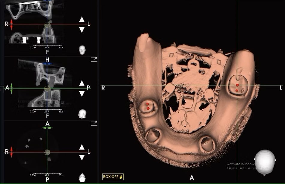Click the up arrow in the axial slice view

tap(82, 147)
